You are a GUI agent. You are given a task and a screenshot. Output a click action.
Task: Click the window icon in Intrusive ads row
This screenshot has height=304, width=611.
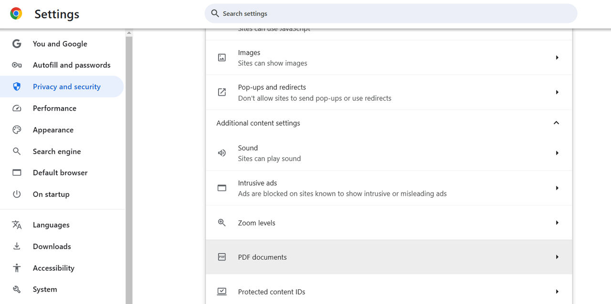(x=222, y=188)
